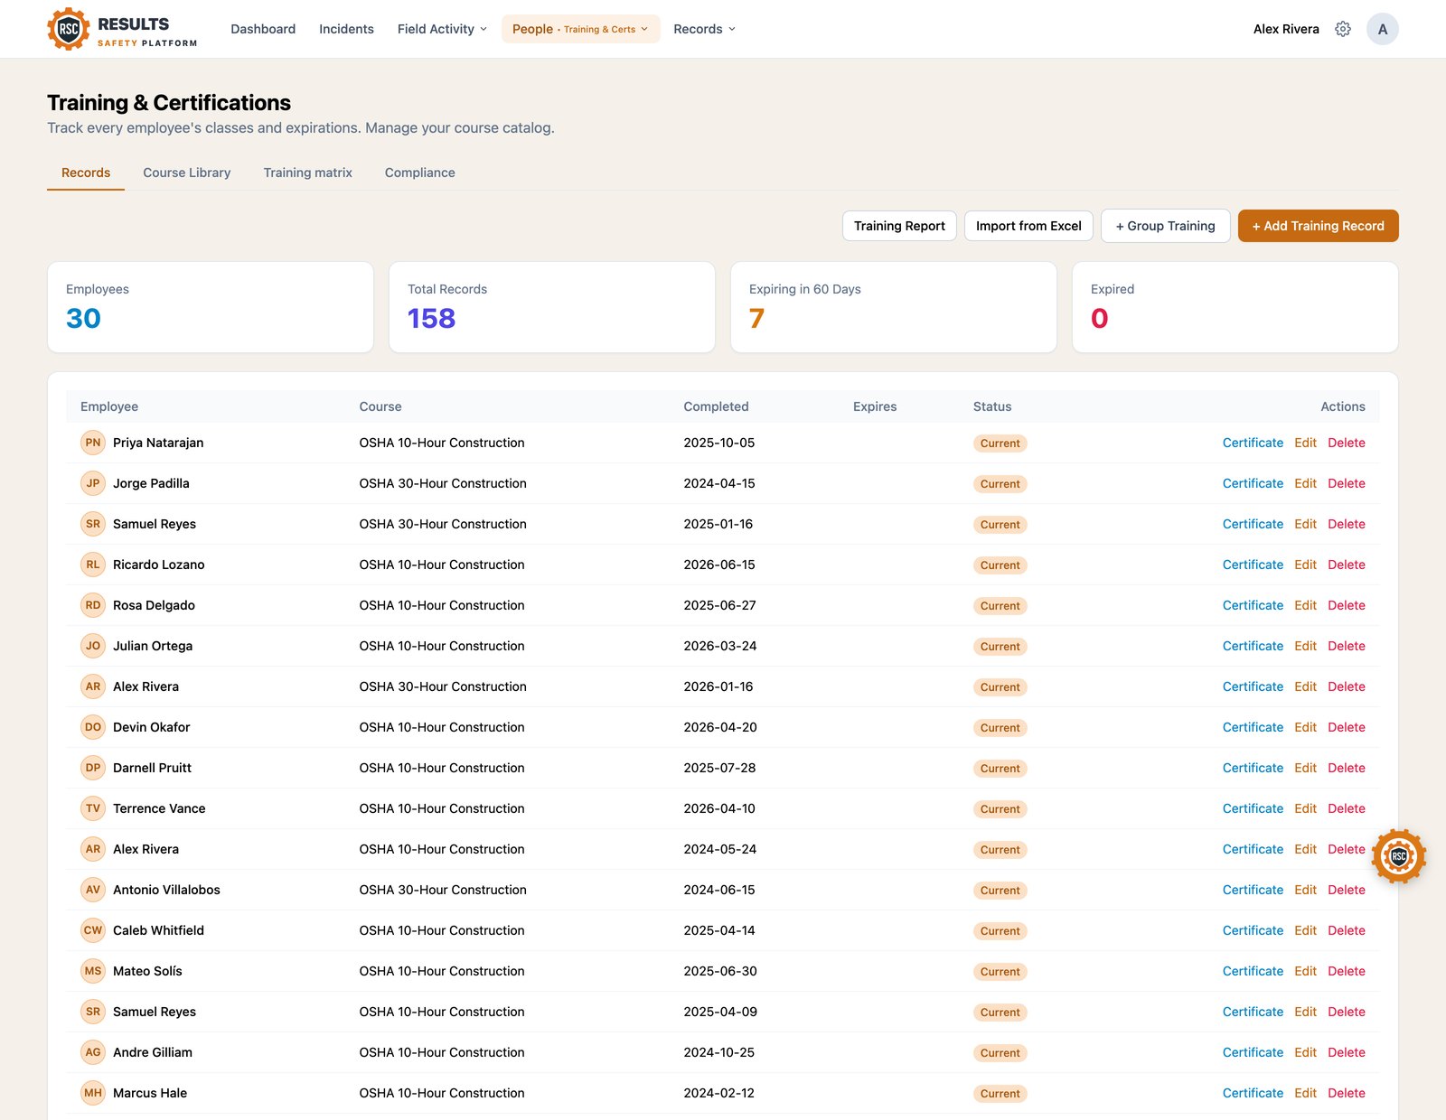The height and width of the screenshot is (1120, 1446).
Task: Expand the People Training & Certs menu
Action: point(581,29)
